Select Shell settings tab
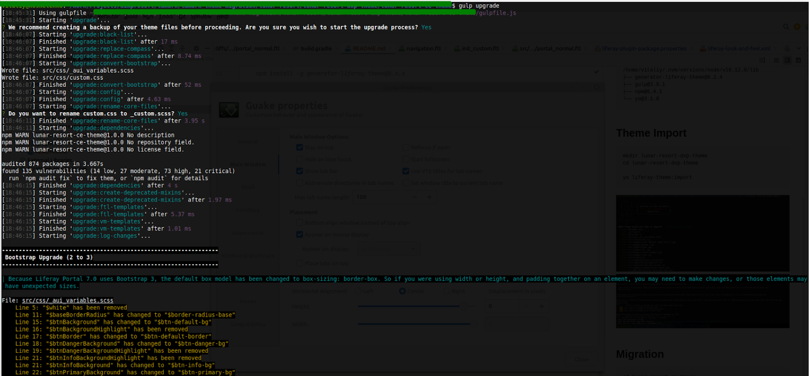The image size is (809, 376). pos(248,187)
